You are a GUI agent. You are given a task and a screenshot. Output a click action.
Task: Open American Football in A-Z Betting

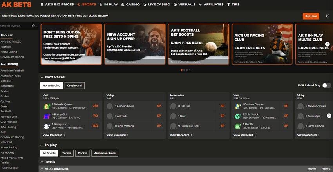12,71
